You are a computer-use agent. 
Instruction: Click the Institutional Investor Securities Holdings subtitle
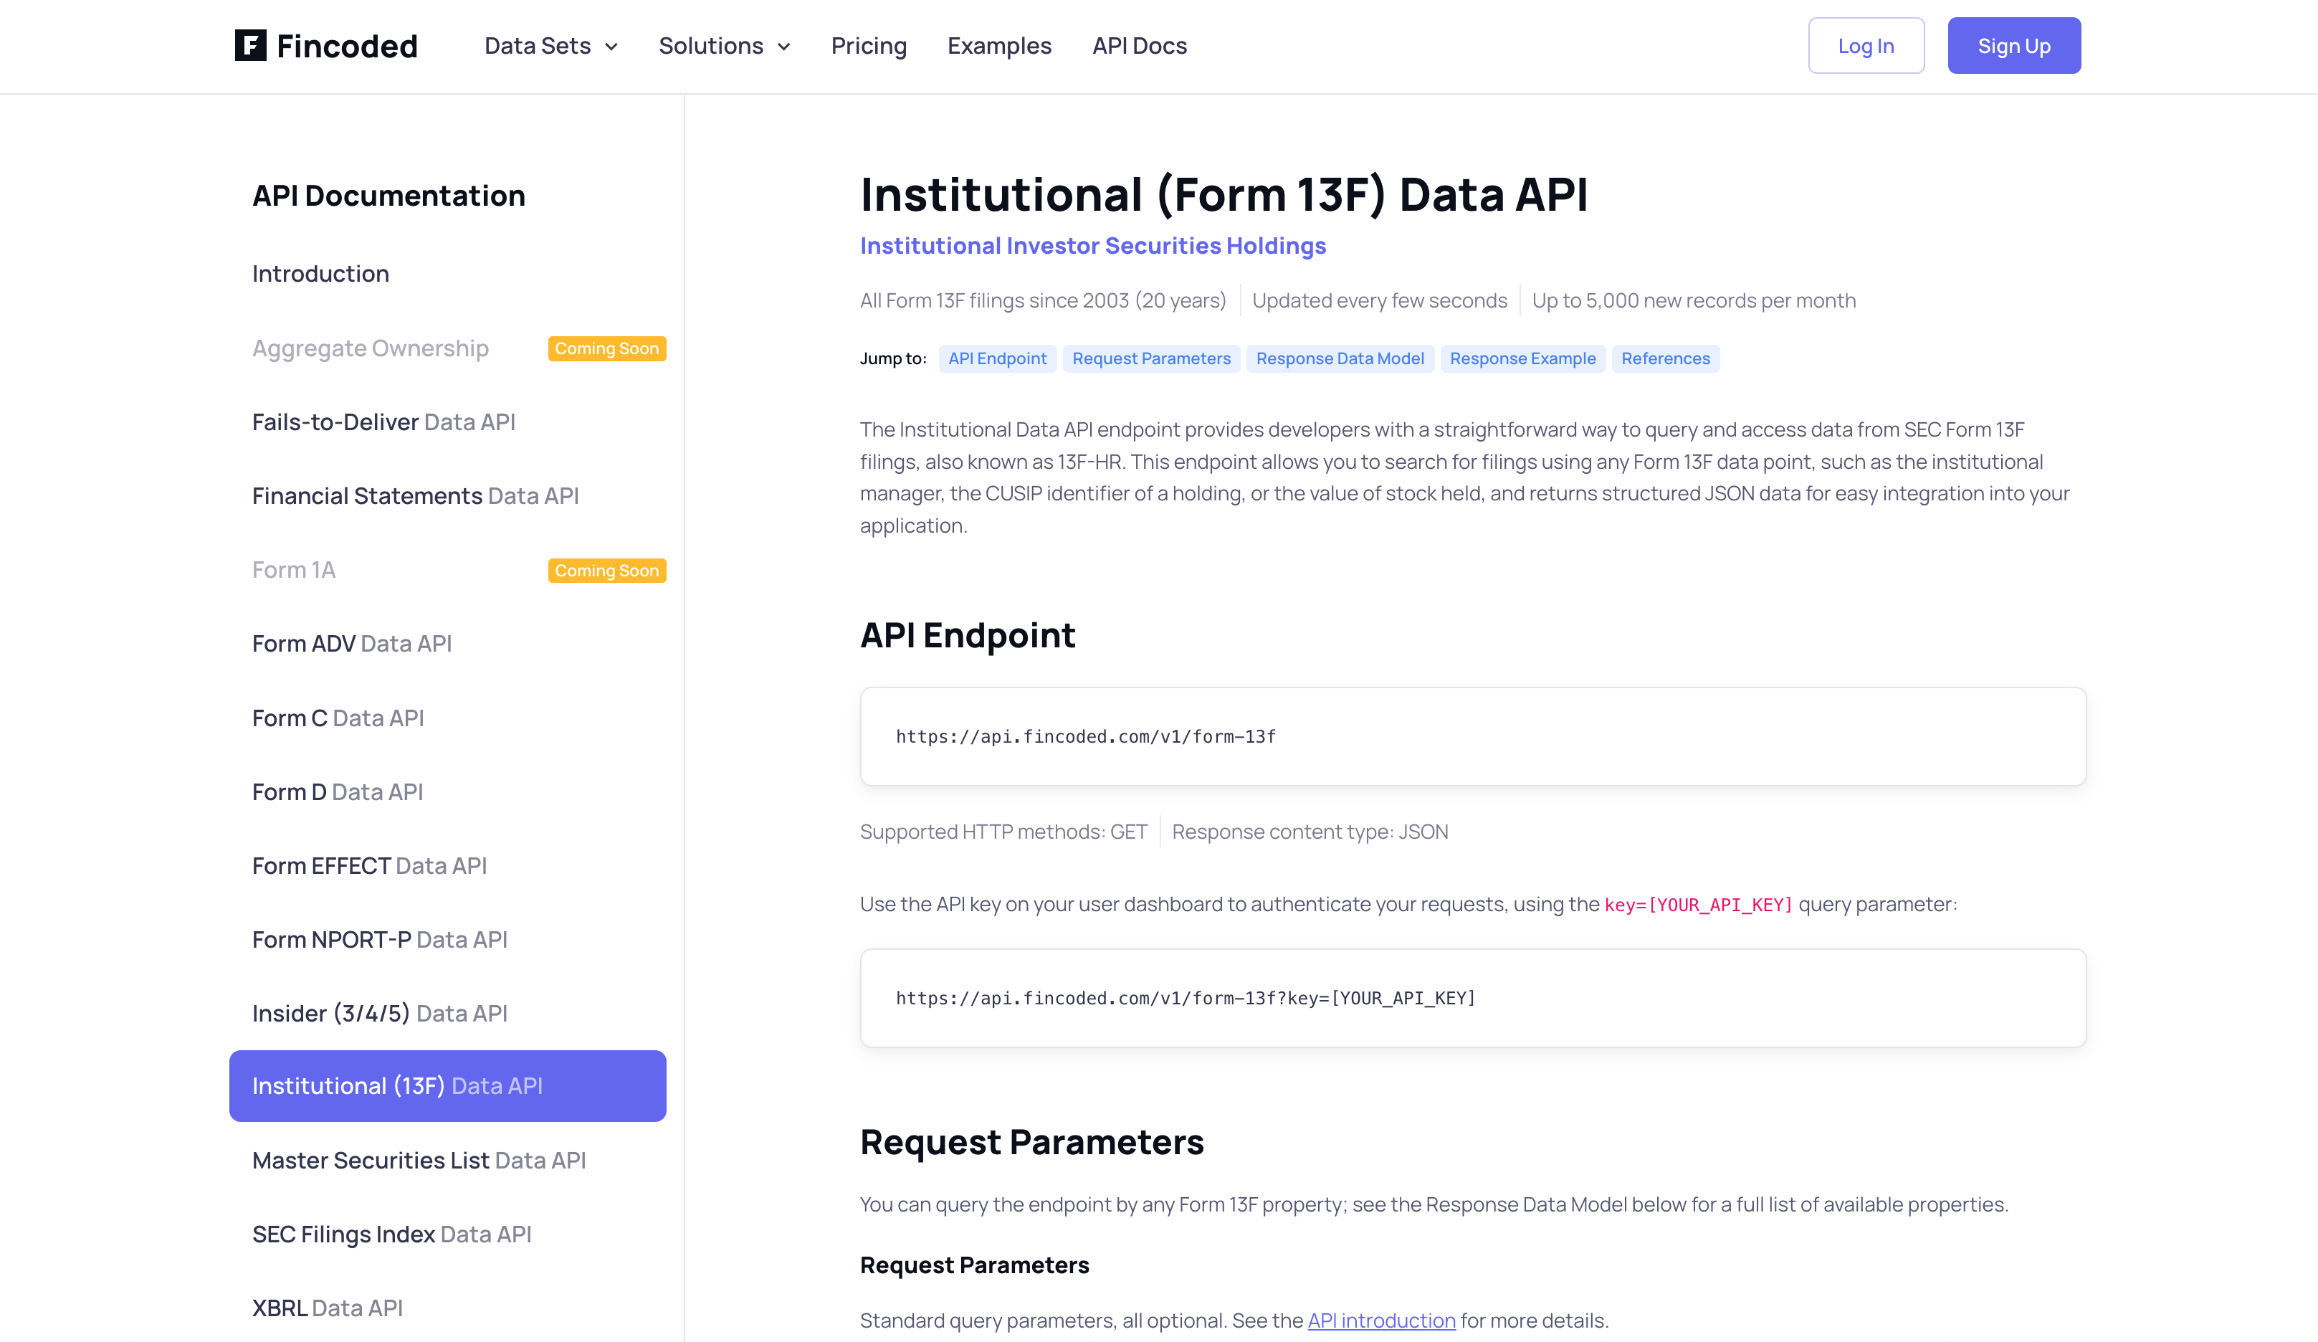click(x=1093, y=246)
